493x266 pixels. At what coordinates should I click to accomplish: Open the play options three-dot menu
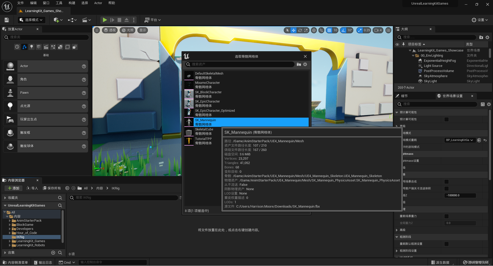tap(134, 20)
